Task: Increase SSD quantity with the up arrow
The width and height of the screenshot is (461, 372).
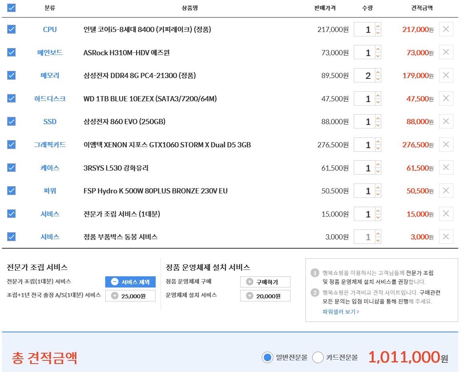Action: [378, 118]
